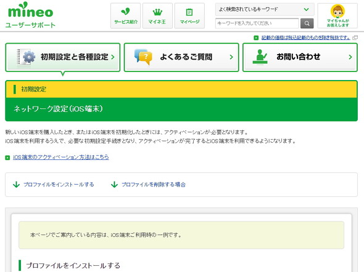Screen dimensions: 364x272
Task: Click green arrow bullet before activation link
Action: [7, 158]
